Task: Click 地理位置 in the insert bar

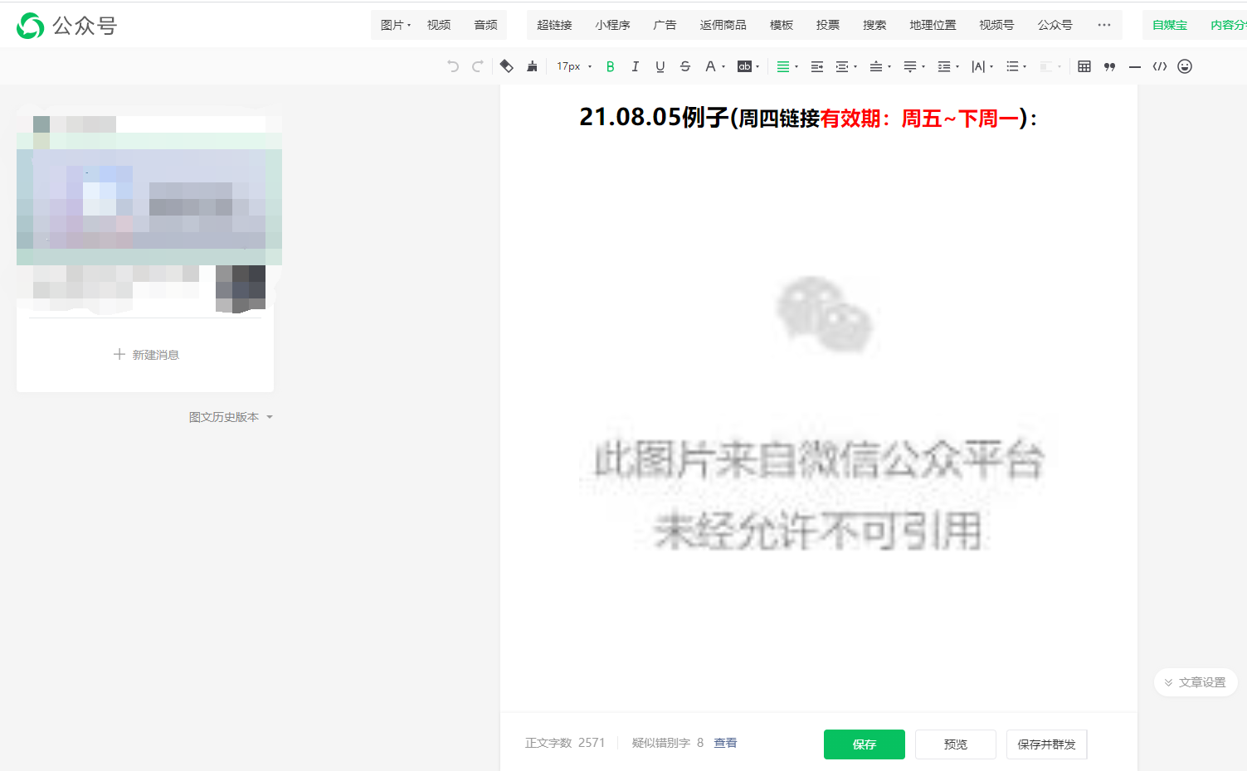Action: click(x=933, y=25)
